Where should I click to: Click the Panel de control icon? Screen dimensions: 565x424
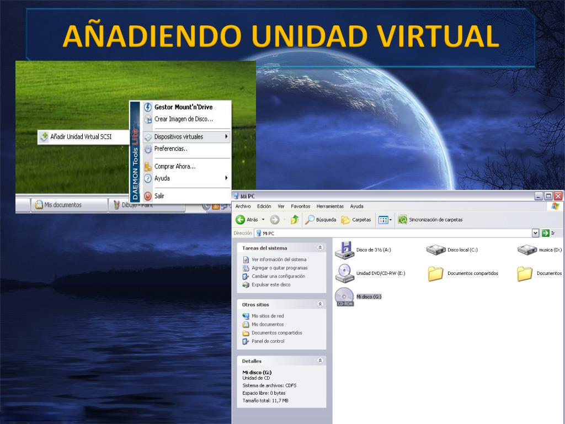[x=246, y=341]
